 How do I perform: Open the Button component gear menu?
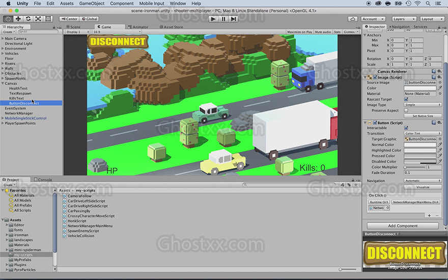[x=439, y=123]
